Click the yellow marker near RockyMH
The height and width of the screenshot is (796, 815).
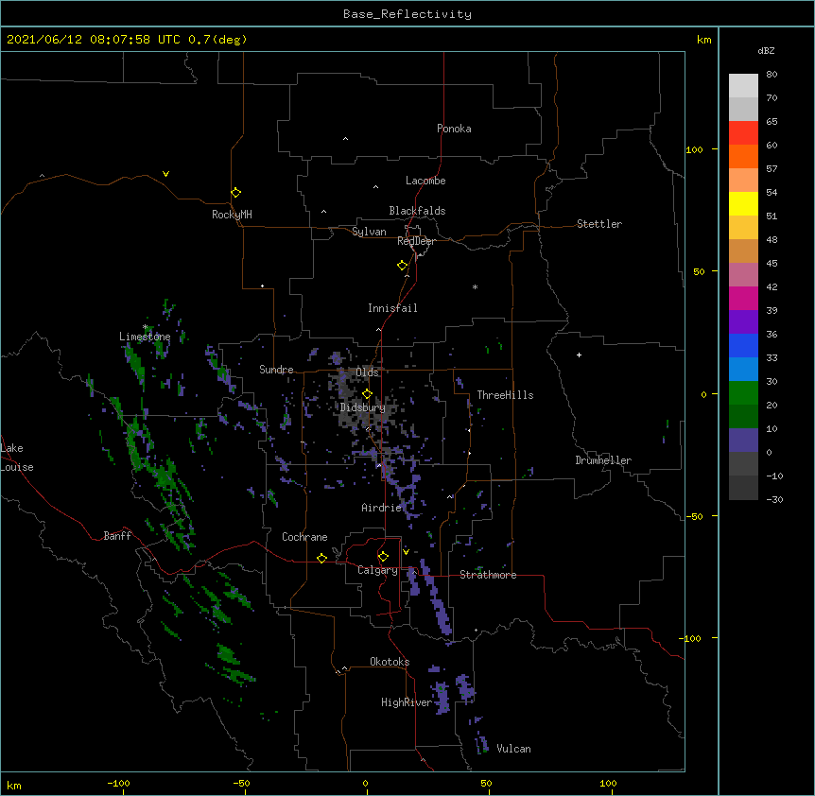click(x=235, y=192)
